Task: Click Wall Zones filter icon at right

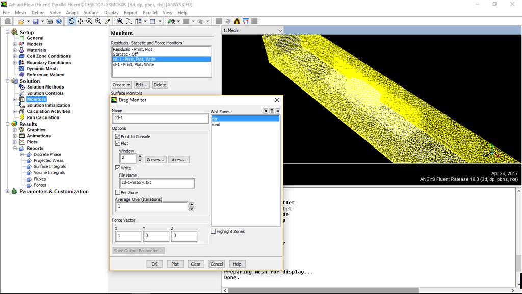Action: (278, 111)
